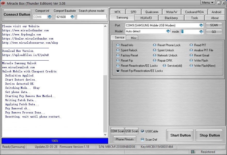Click the Firmware Version:1.18 status text
Viewport: 227px width, 155px height.
tap(74, 147)
